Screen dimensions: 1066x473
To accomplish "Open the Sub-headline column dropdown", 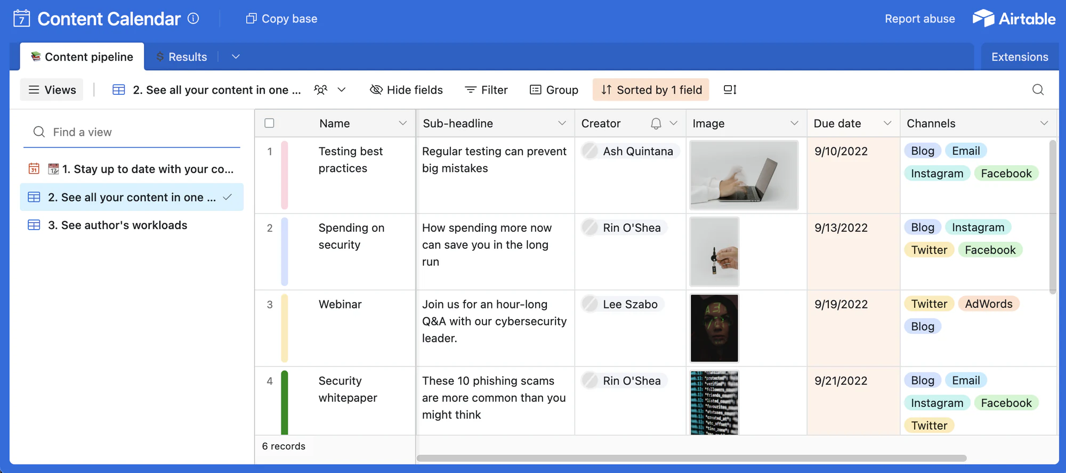I will pyautogui.click(x=562, y=123).
